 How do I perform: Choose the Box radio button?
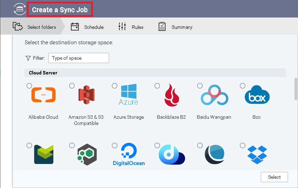click(243, 86)
